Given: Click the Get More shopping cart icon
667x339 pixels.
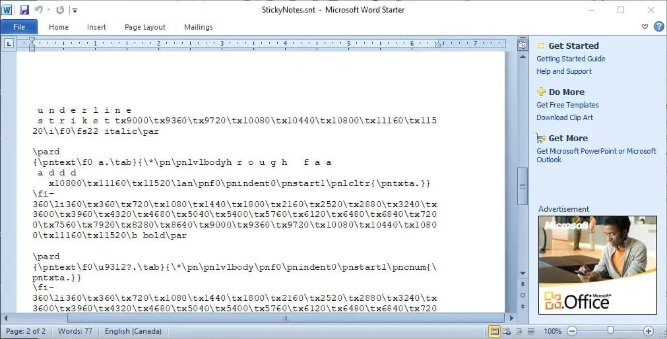Looking at the screenshot, I should (541, 138).
